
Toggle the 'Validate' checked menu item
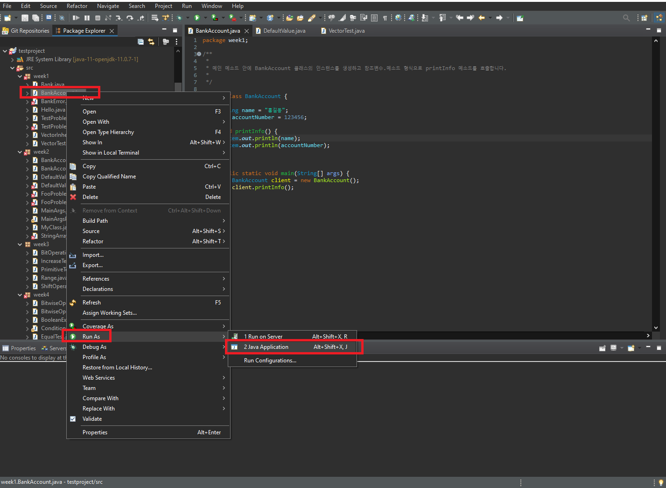tap(148, 419)
